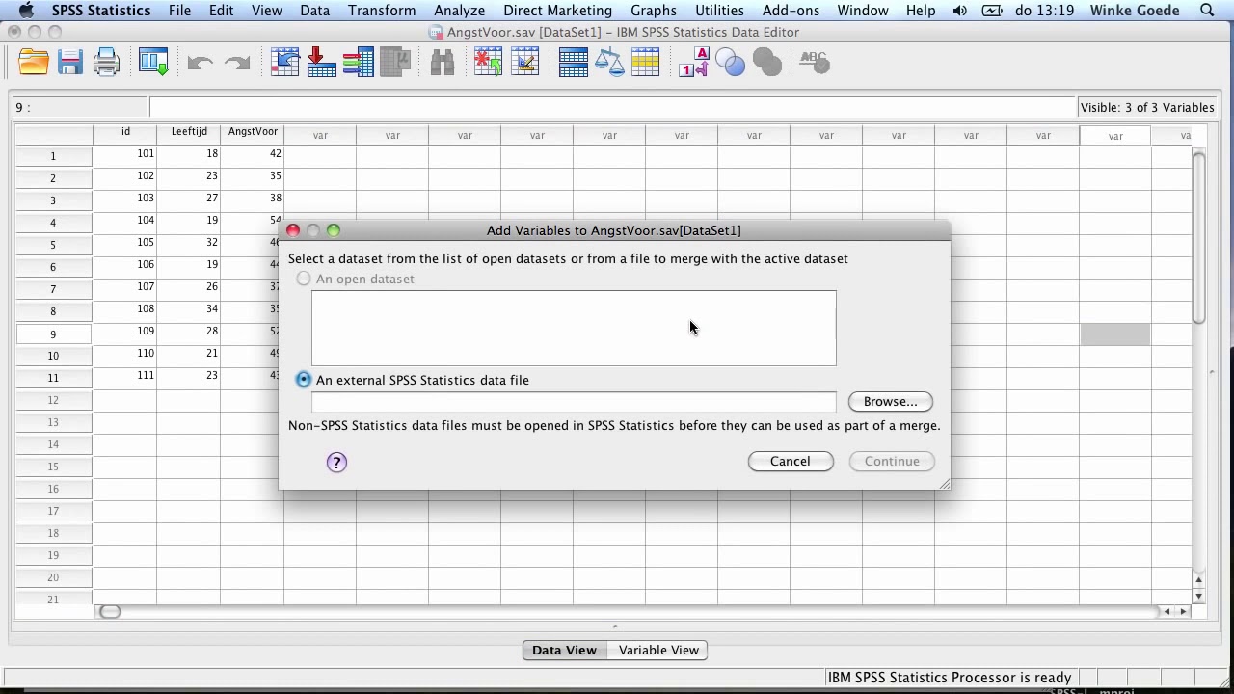This screenshot has width=1234, height=694.
Task: Insert cases toolbar icon
Action: [x=489, y=63]
